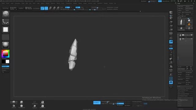The width and height of the screenshot is (196, 110).
Task: Collapse the Tool palette header
Action: 179,3
